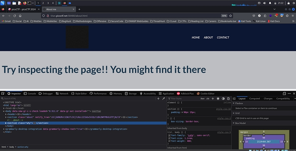Click the bookmark star in the address bar
The width and height of the screenshot is (296, 151).
(230, 16)
